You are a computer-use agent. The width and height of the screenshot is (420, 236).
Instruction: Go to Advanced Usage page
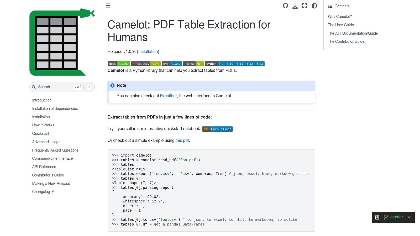click(46, 142)
